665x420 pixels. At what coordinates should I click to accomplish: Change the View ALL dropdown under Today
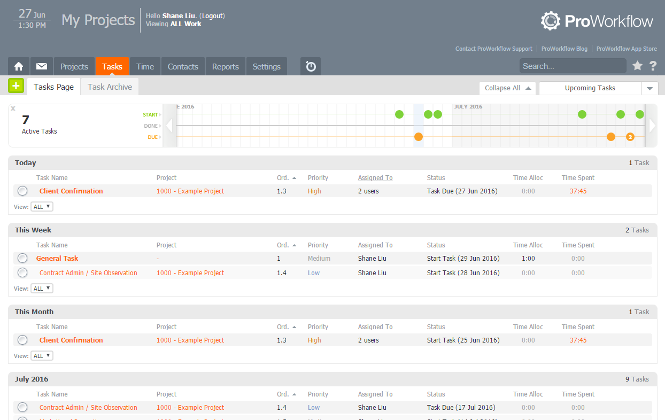point(42,206)
